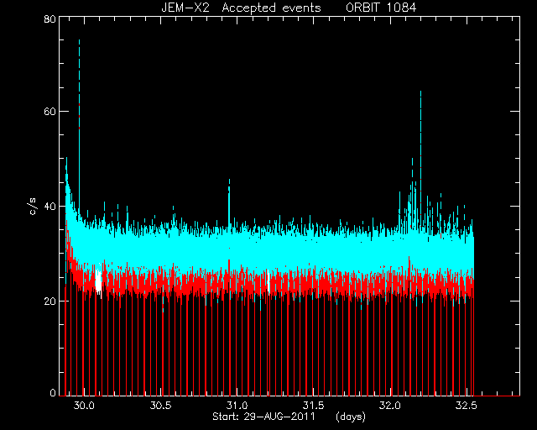The image size is (537, 430).
Task: Click the 20 y-axis tick label
Action: [50, 301]
